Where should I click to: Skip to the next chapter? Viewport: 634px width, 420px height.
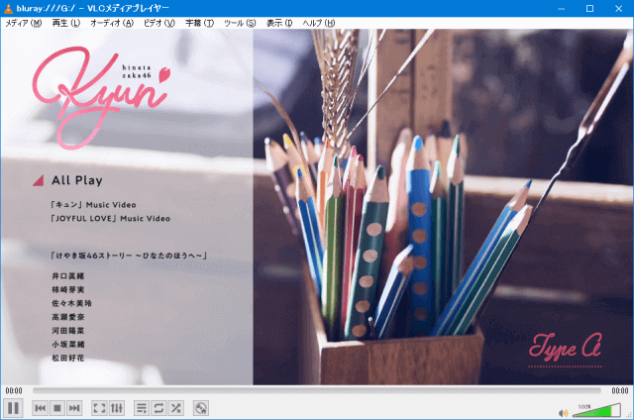tap(74, 408)
